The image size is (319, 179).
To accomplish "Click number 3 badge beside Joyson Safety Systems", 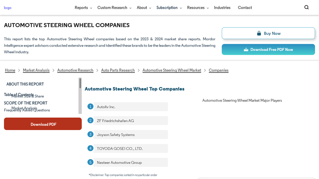I will click(x=91, y=134).
